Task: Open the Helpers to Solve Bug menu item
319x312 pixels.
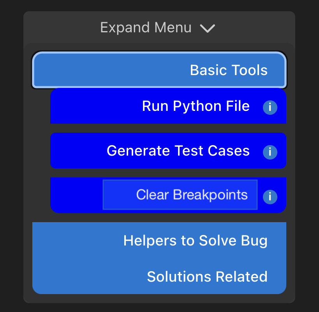Action: [195, 241]
